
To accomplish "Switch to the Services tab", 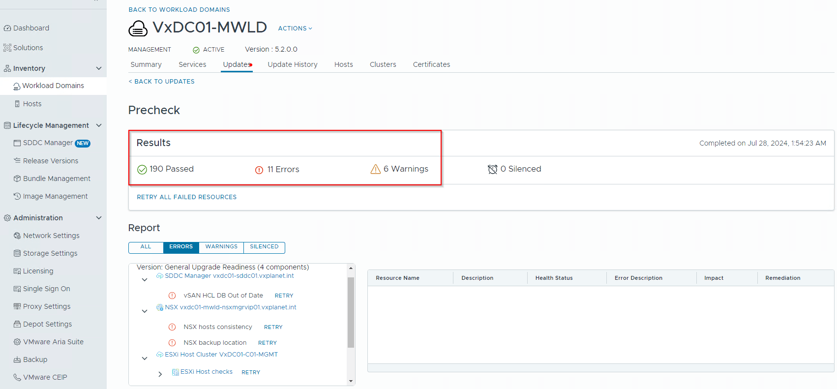I will point(192,64).
